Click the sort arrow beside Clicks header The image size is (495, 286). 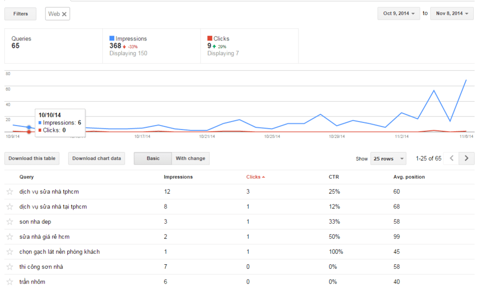coord(264,177)
